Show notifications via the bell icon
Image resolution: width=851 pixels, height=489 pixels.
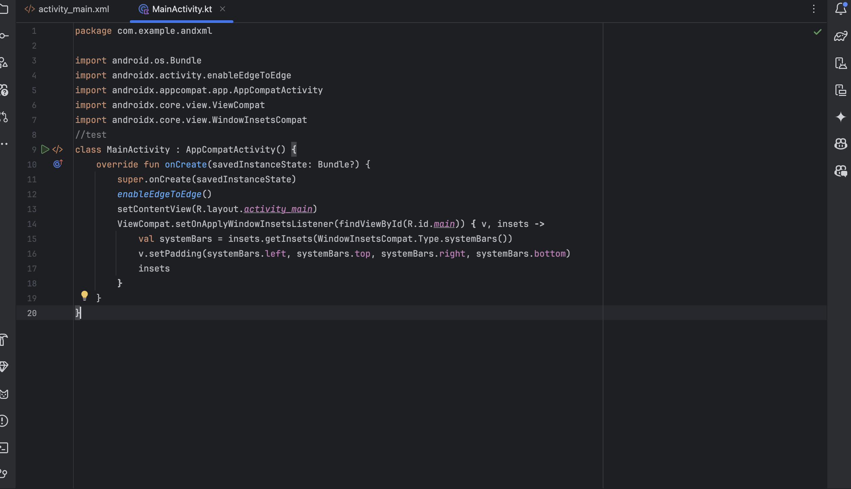[x=841, y=9]
